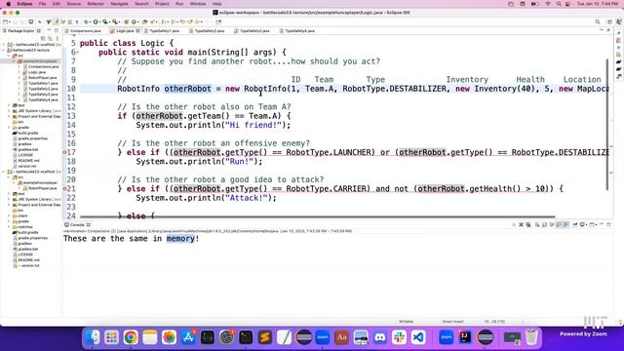The image size is (624, 351).
Task: Click Minimize icon in Package Explorer header
Action: [50, 30]
